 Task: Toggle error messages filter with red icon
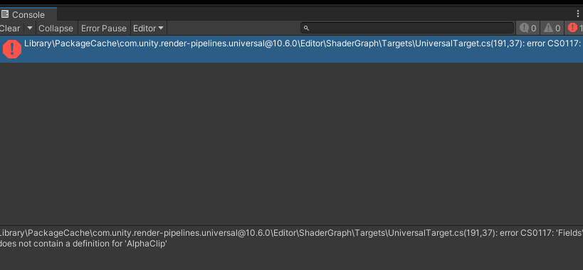point(574,28)
